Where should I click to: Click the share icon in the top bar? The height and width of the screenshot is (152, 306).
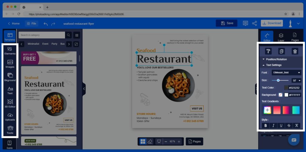(x=255, y=23)
